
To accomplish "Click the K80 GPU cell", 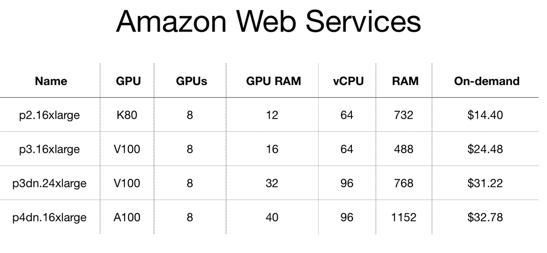I will 127,115.
